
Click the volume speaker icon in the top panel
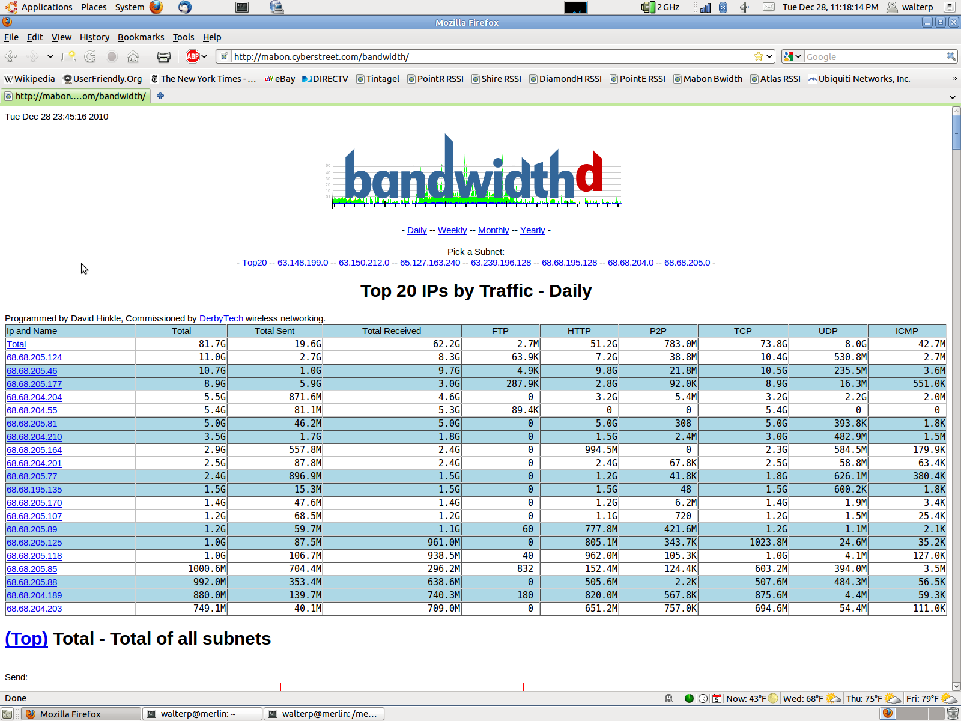point(744,7)
